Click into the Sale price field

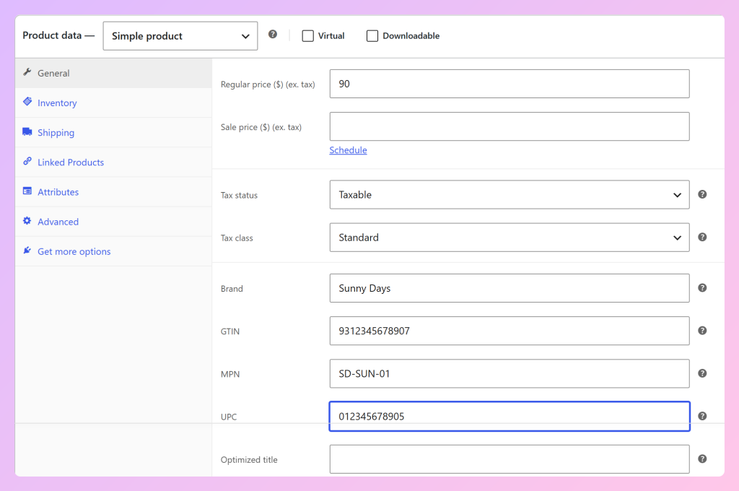pos(510,126)
